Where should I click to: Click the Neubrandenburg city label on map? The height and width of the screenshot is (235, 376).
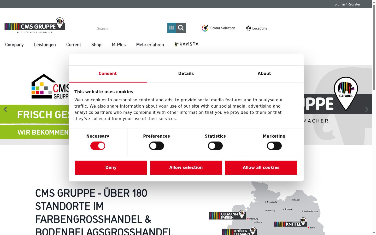pyautogui.click(x=311, y=211)
